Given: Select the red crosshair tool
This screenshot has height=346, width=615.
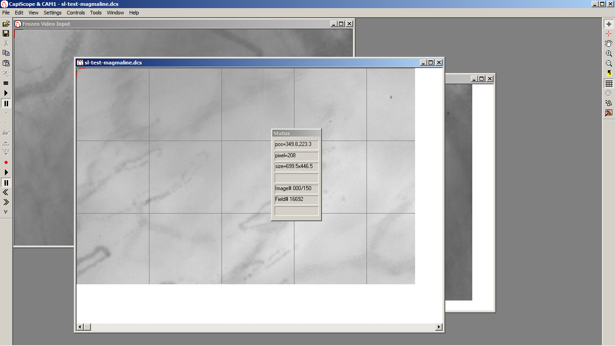Looking at the screenshot, I should click(609, 34).
